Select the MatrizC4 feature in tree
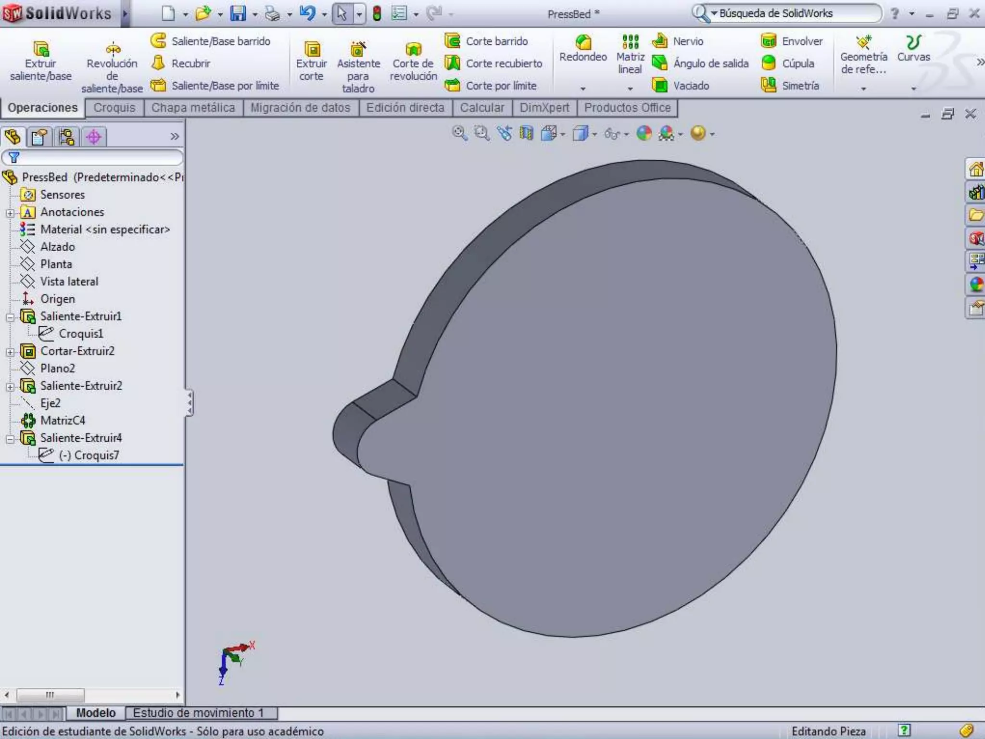This screenshot has width=985, height=739. [x=63, y=420]
